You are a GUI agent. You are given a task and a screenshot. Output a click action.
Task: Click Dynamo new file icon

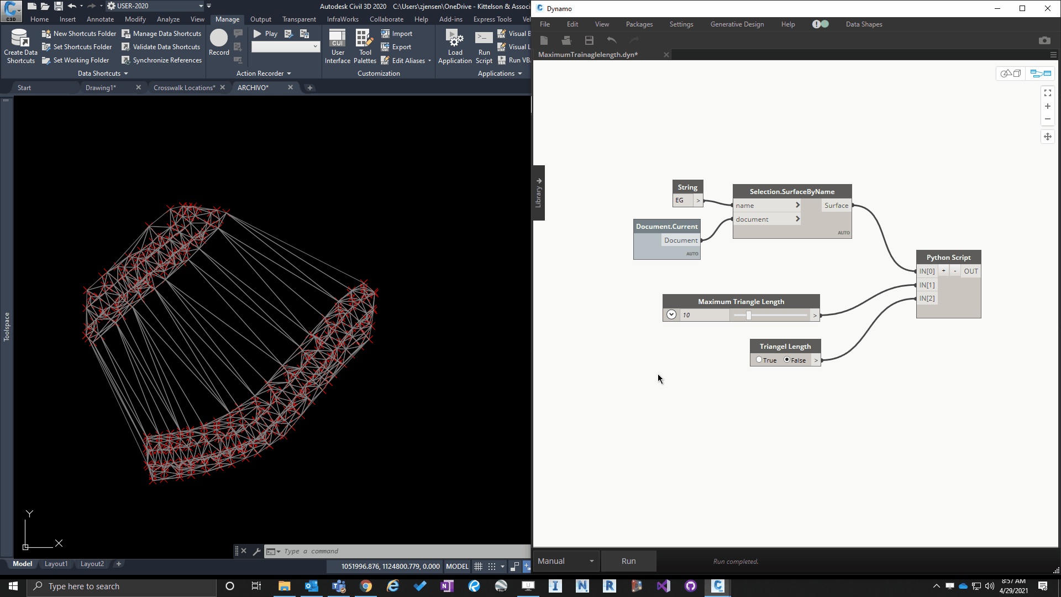pos(544,40)
